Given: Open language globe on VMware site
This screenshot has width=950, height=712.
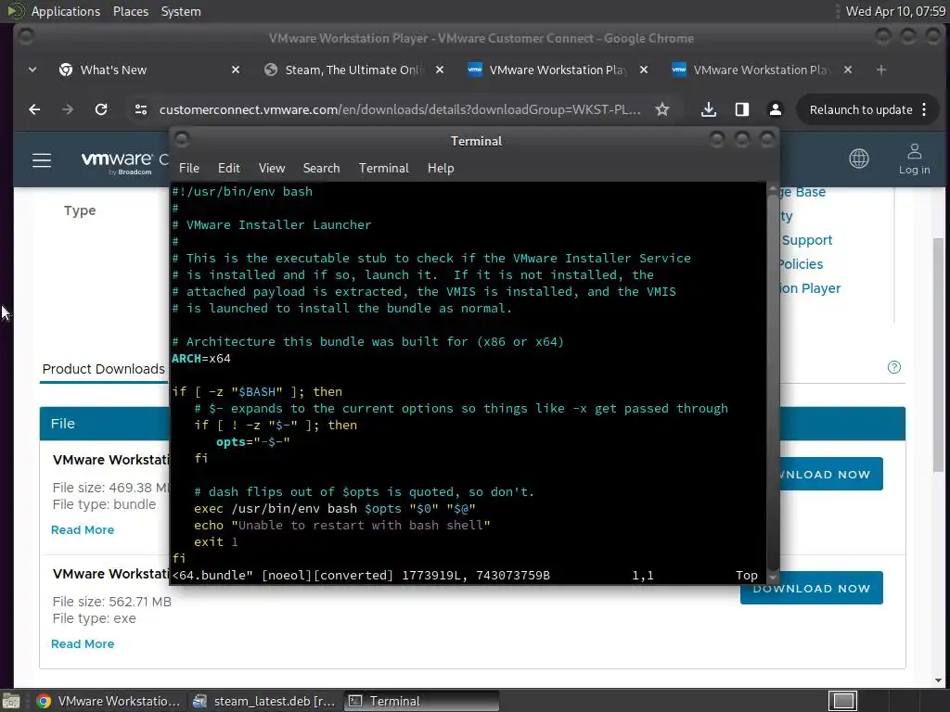Looking at the screenshot, I should [x=859, y=159].
